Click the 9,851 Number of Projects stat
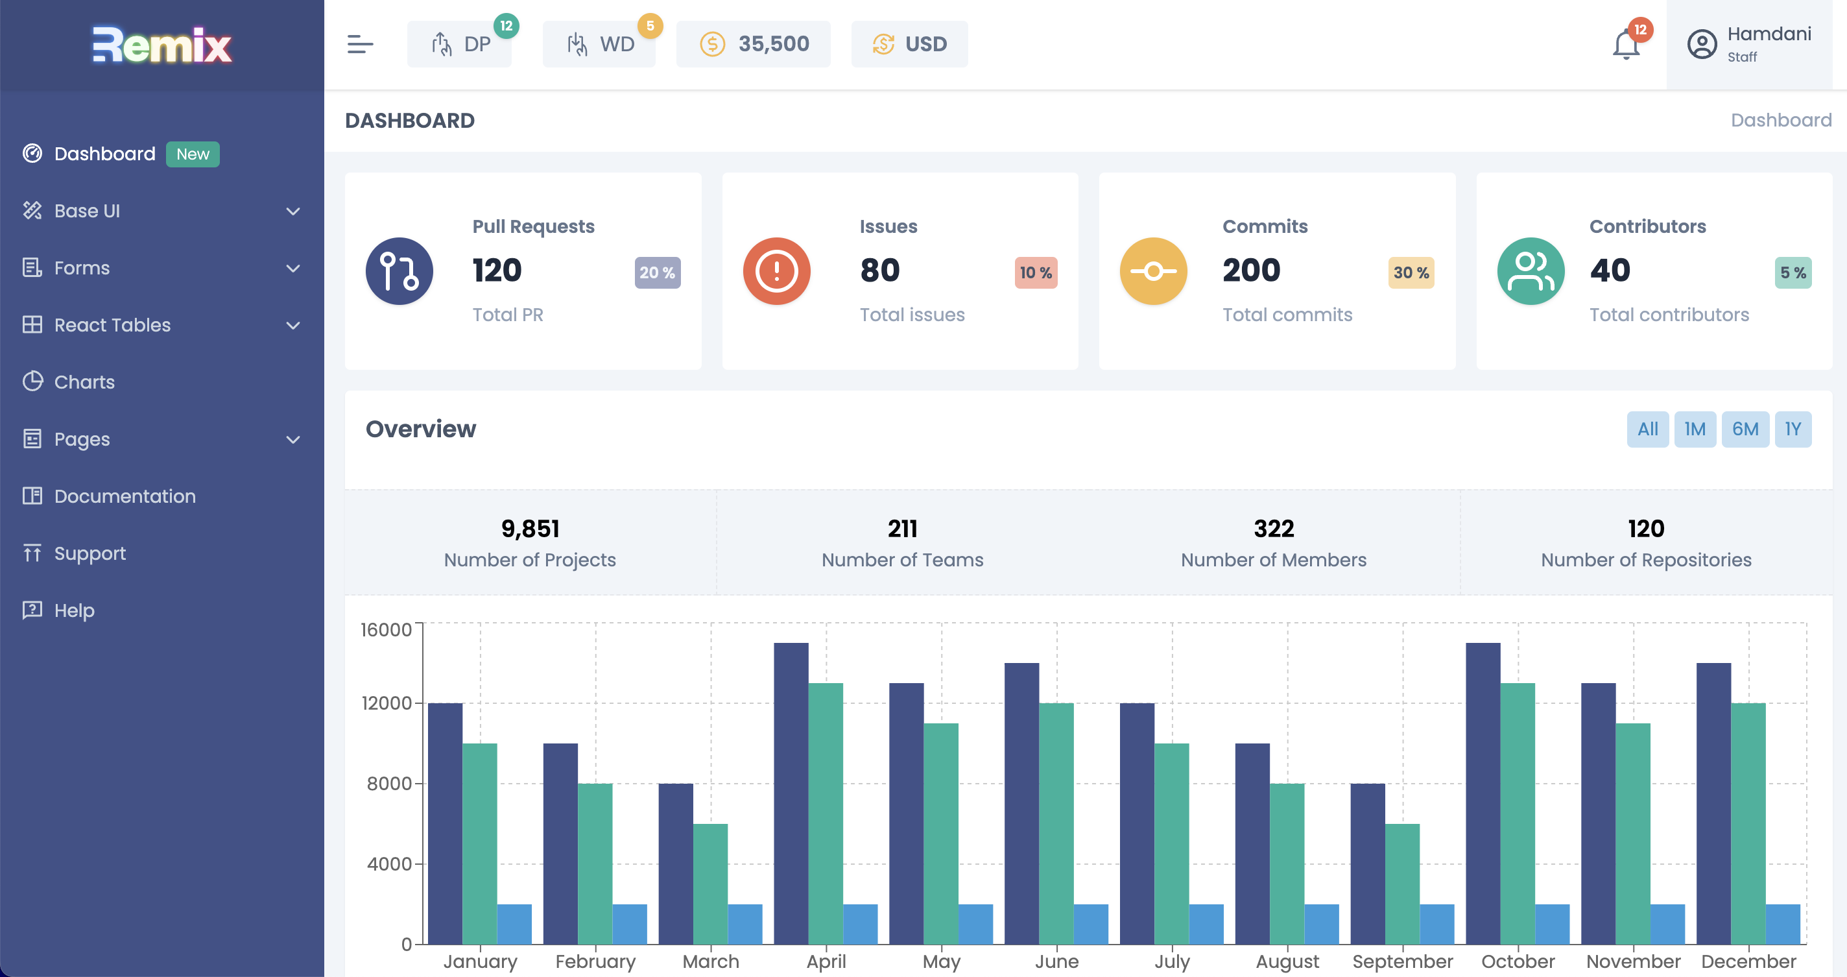 (530, 543)
